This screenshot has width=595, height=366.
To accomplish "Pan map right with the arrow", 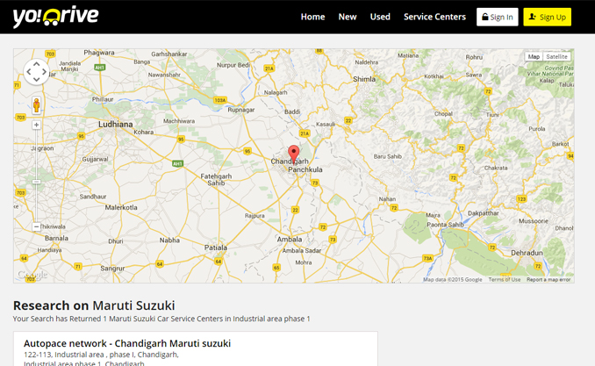I will click(x=44, y=71).
